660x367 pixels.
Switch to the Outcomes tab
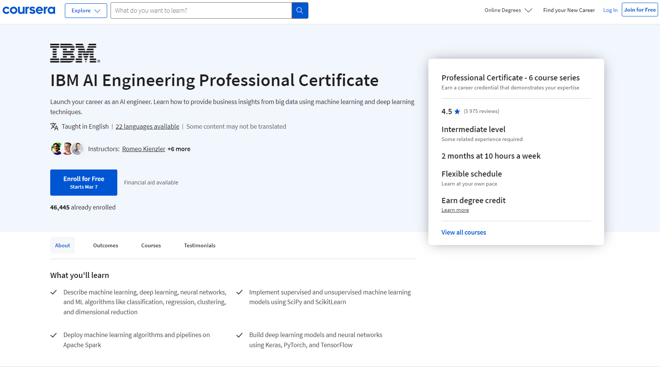point(106,245)
